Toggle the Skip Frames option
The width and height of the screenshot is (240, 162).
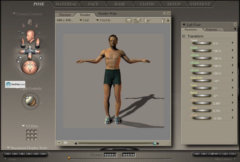tap(235, 159)
